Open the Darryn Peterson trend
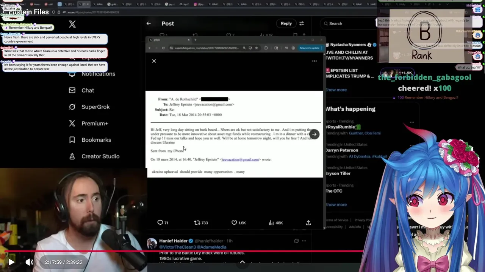 click(x=341, y=150)
